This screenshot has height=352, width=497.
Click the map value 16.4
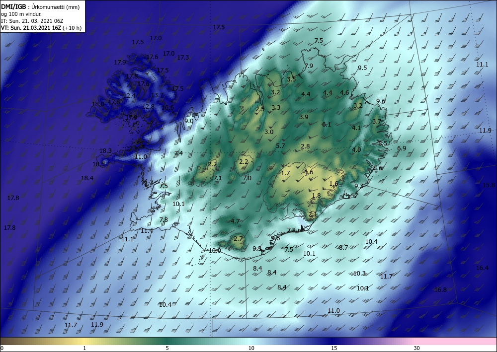483,268
